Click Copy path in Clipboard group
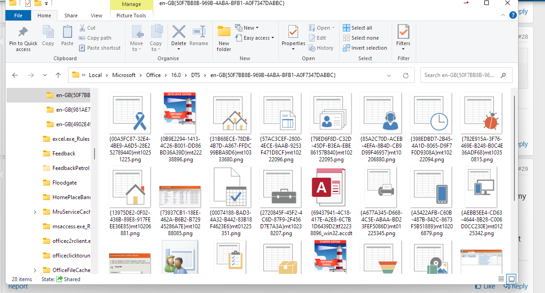 pos(95,38)
